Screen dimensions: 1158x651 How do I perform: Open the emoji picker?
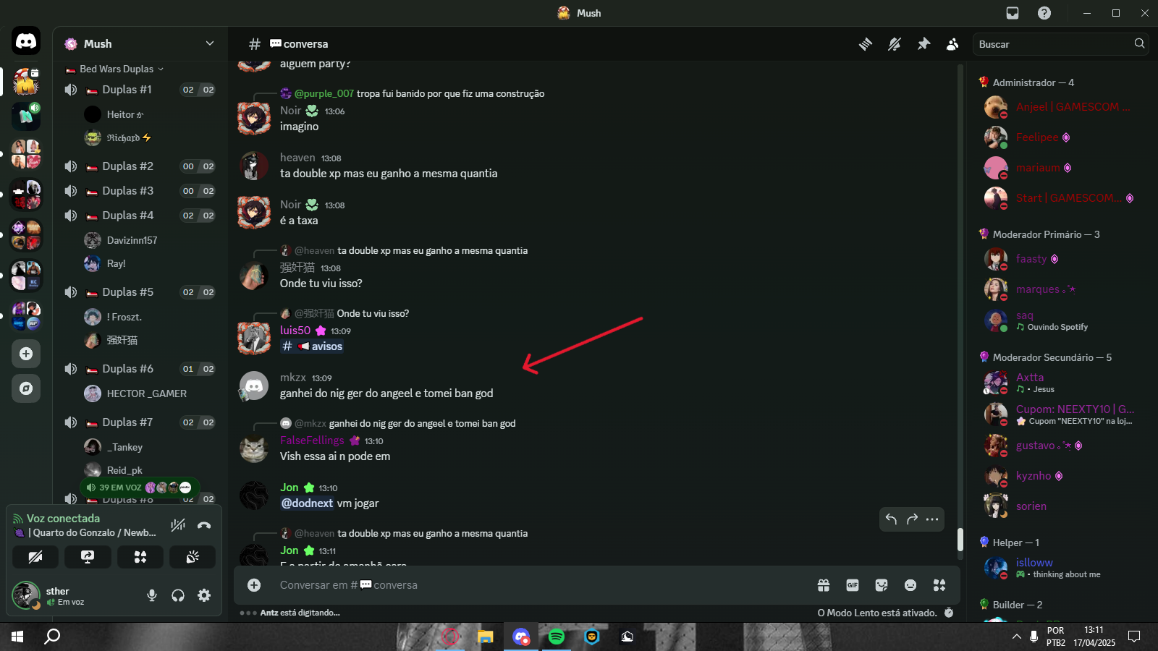(x=910, y=585)
